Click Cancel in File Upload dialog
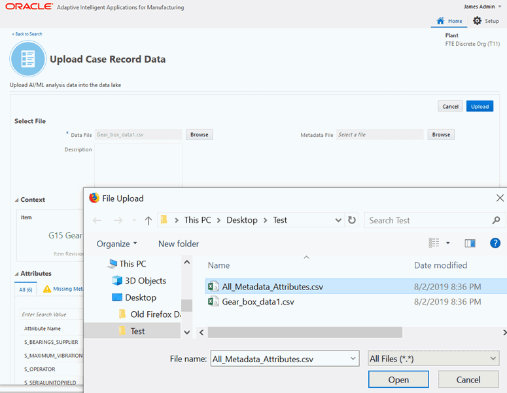The height and width of the screenshot is (393, 507). pos(468,379)
